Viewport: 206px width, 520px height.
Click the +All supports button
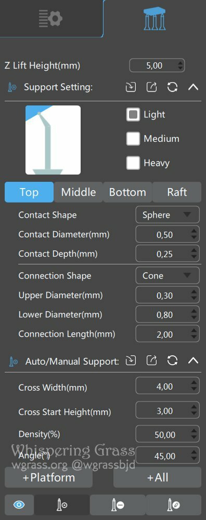158,477
